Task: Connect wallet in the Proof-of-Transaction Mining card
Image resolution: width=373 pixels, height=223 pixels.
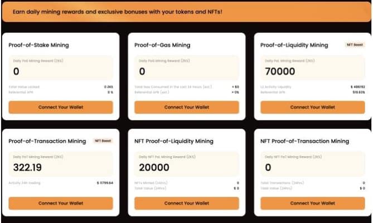Action: pos(60,203)
